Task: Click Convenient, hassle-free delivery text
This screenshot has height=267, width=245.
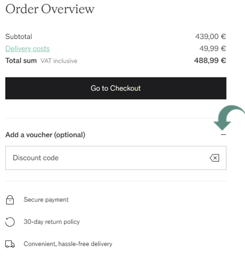Action: coord(68,244)
